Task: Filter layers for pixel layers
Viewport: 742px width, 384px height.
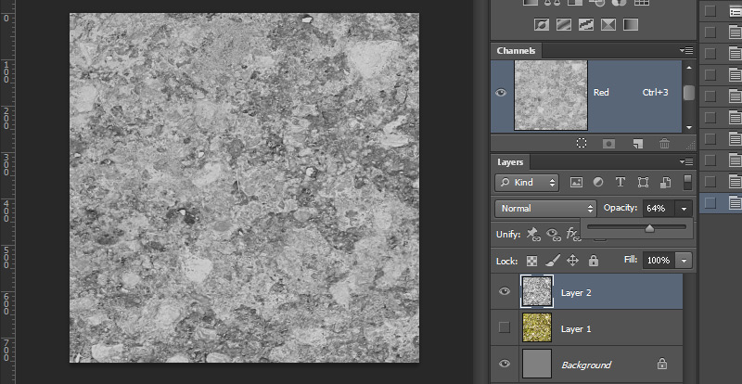Action: click(x=576, y=183)
